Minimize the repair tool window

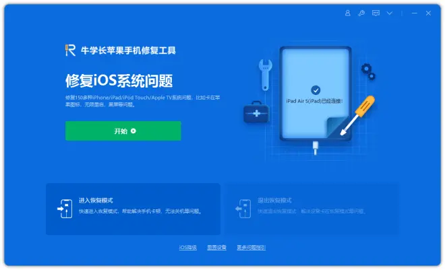click(415, 13)
